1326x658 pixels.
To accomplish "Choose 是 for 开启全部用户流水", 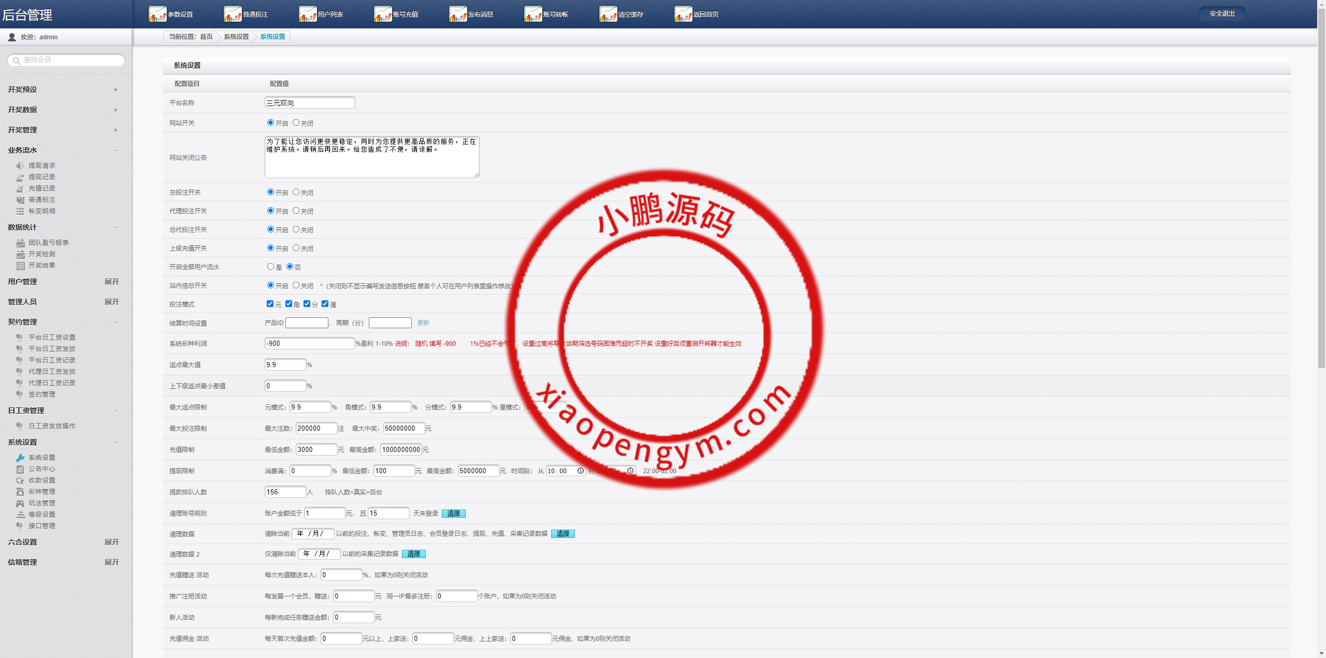I will point(270,267).
